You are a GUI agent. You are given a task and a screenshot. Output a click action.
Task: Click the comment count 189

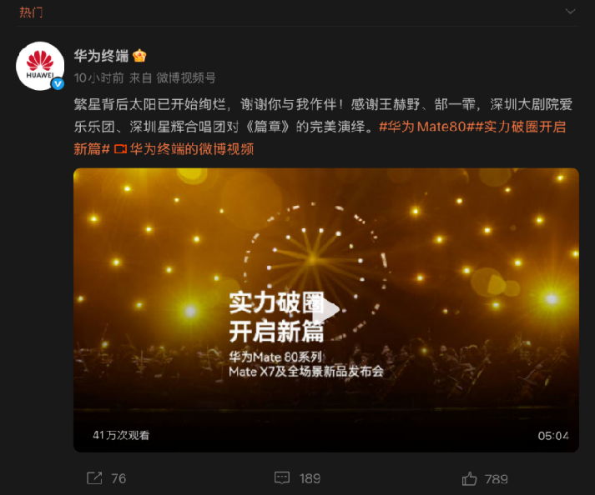pos(310,478)
